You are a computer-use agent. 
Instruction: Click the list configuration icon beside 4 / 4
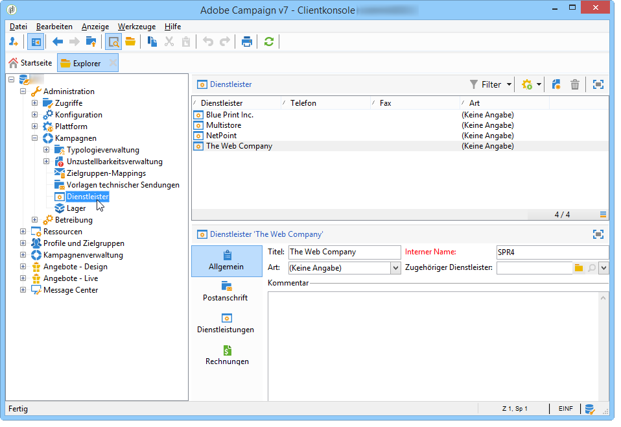(603, 215)
